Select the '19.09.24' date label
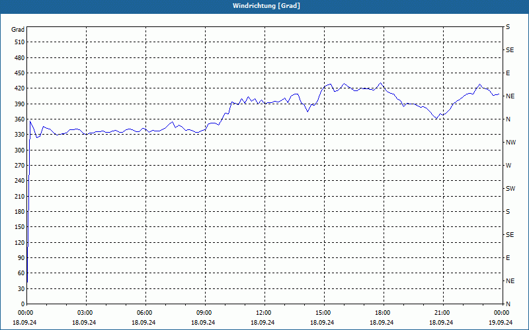Screen dimensions: 529x330 (x=501, y=323)
